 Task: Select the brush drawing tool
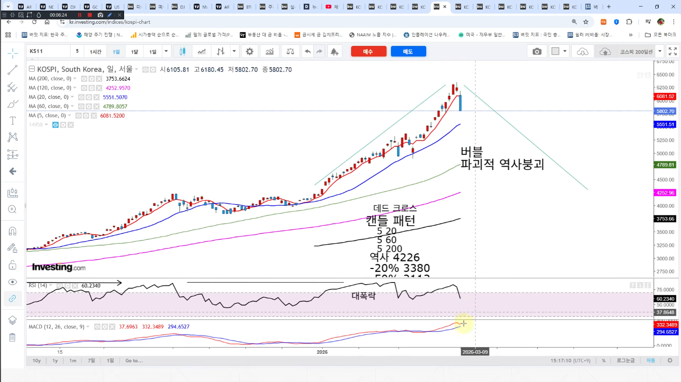pos(13,104)
